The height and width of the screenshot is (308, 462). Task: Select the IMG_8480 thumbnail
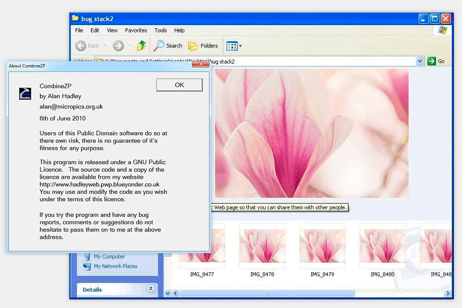click(383, 245)
